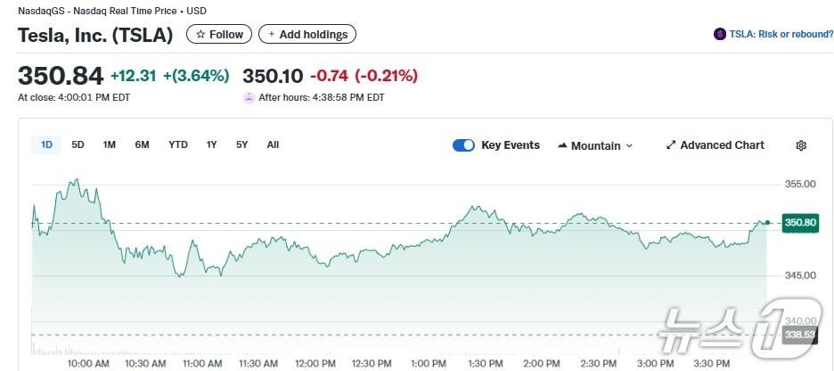This screenshot has height=371, width=834.
Task: Toggle the Key Events switch
Action: 463,145
